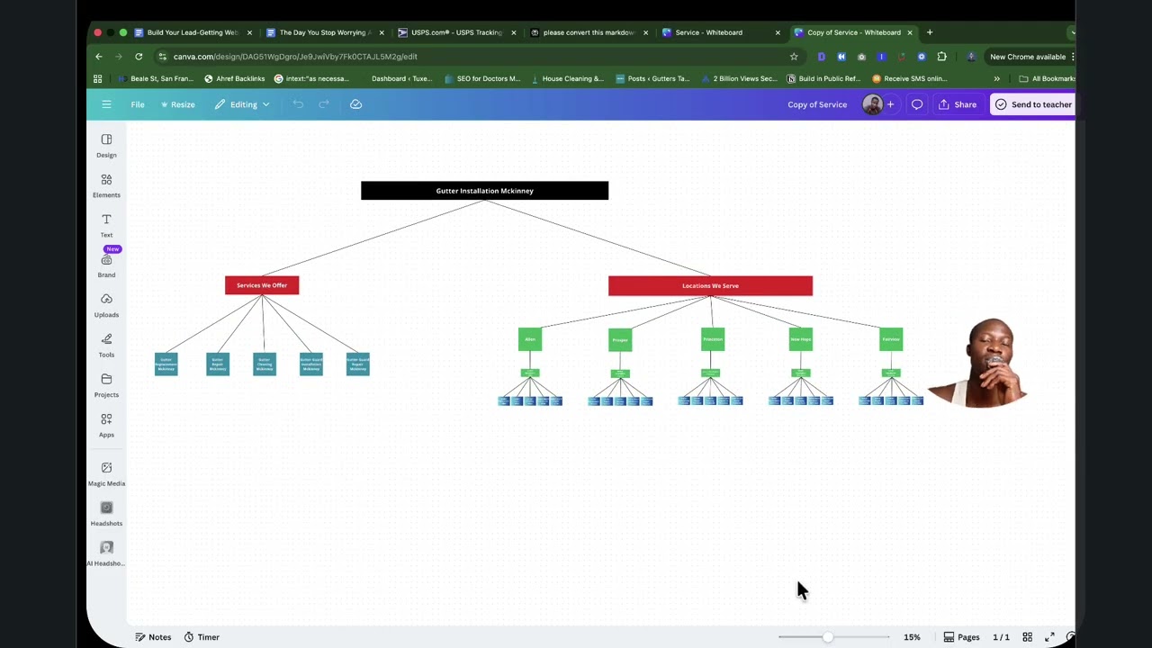The height and width of the screenshot is (648, 1152).
Task: Click the Copy of Service document title
Action: (x=817, y=104)
